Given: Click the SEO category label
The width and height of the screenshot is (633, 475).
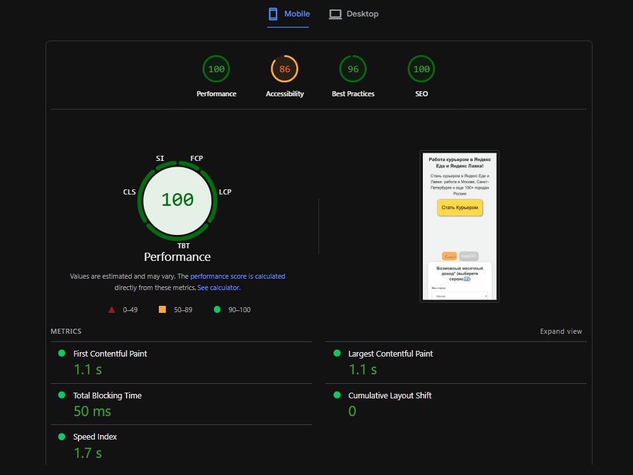Looking at the screenshot, I should coord(422,94).
